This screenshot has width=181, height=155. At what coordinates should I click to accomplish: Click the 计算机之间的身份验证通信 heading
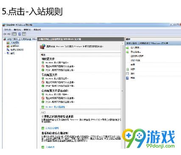57,116
